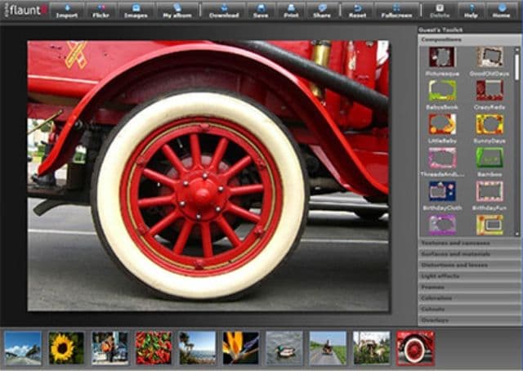The height and width of the screenshot is (371, 523).
Task: Click the Download icon
Action: (224, 11)
